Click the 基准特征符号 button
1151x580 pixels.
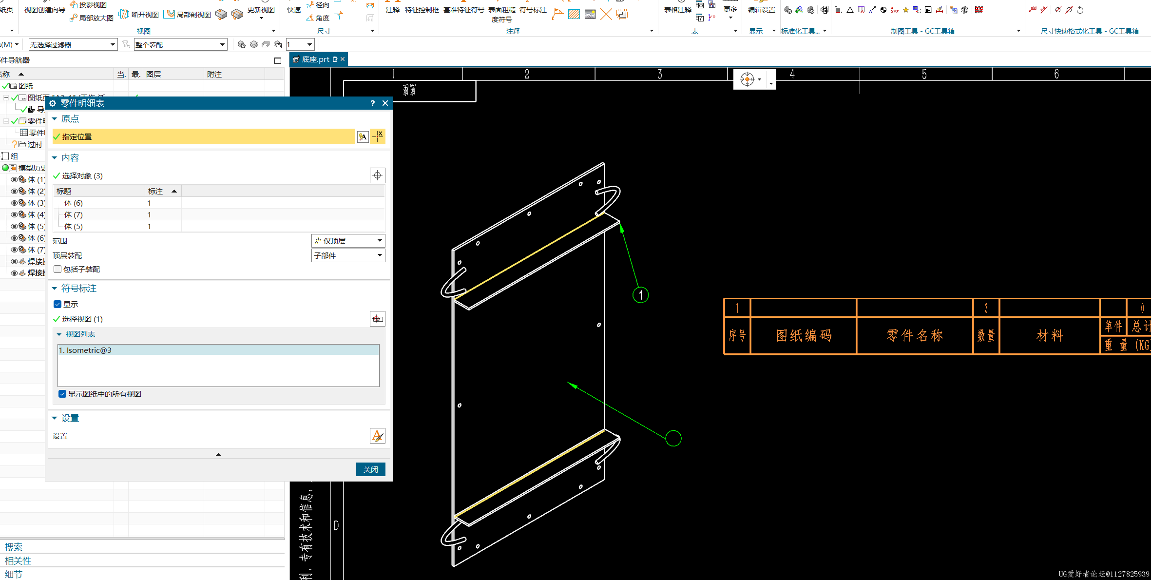[x=463, y=10]
